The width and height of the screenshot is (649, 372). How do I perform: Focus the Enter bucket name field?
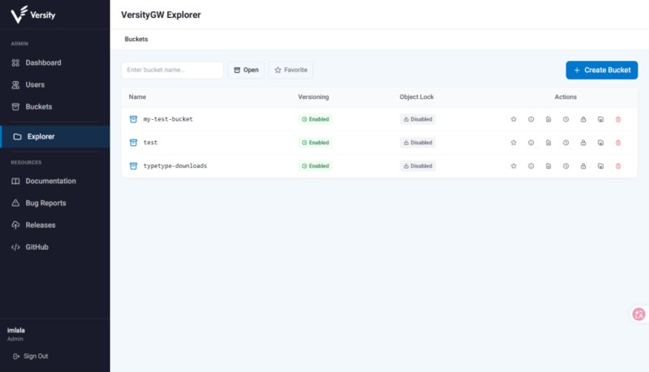coord(172,70)
